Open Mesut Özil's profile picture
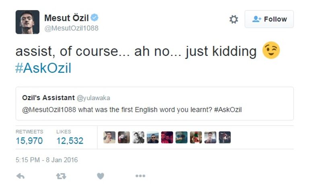This screenshot has height=192, width=309. (x=27, y=22)
